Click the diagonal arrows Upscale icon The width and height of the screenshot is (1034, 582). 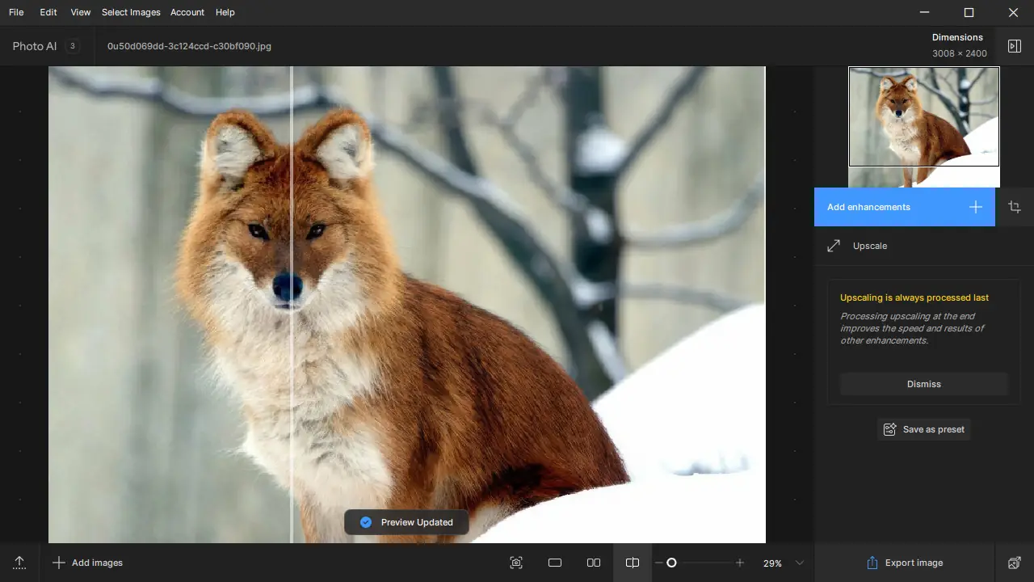(834, 246)
